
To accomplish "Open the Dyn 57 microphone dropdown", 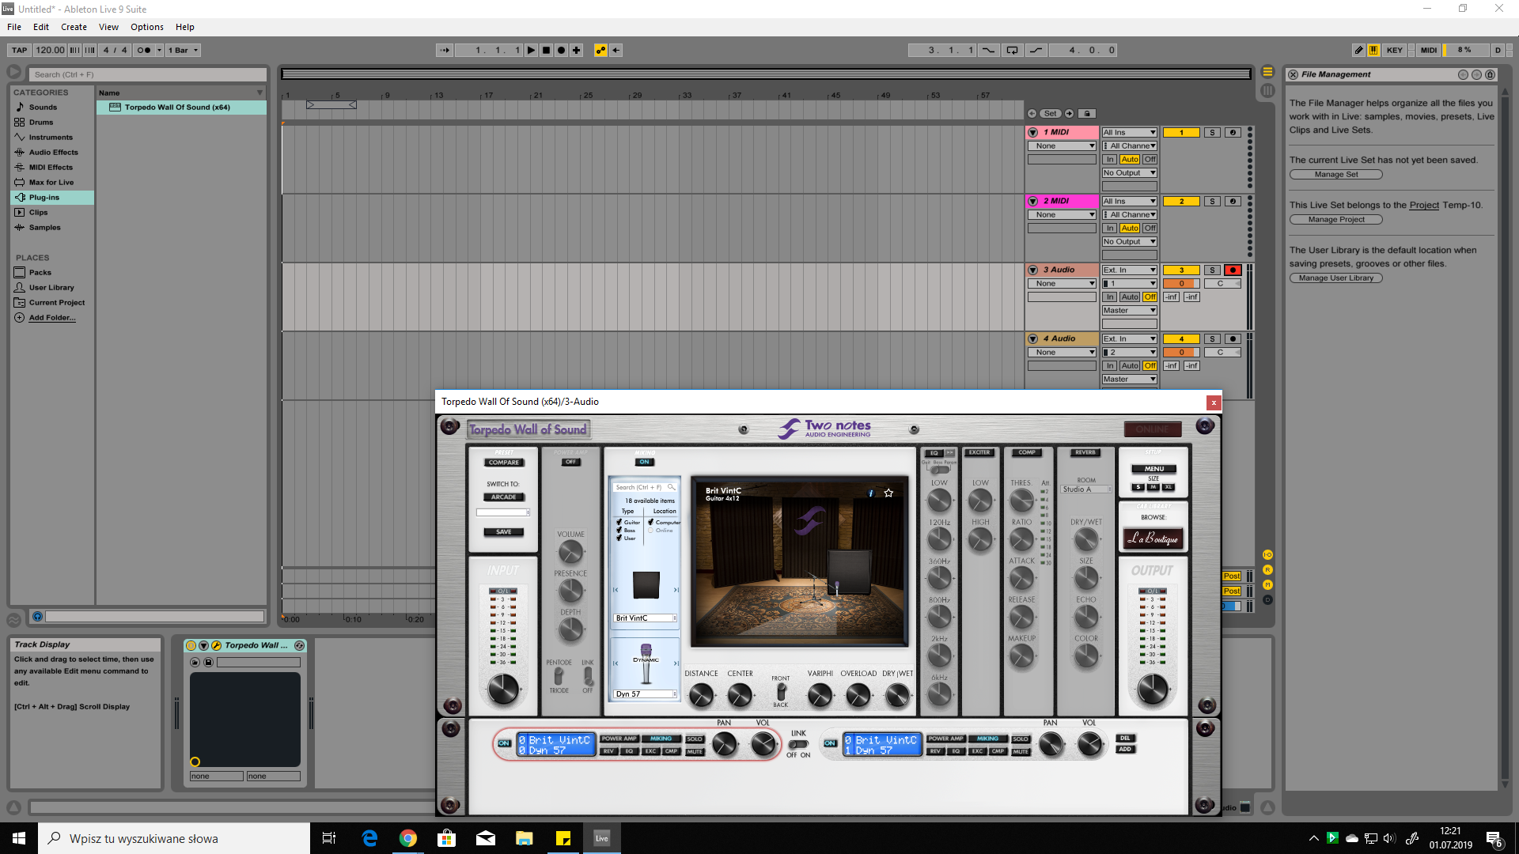I will (646, 694).
